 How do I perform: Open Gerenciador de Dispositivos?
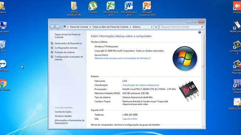point(68,43)
